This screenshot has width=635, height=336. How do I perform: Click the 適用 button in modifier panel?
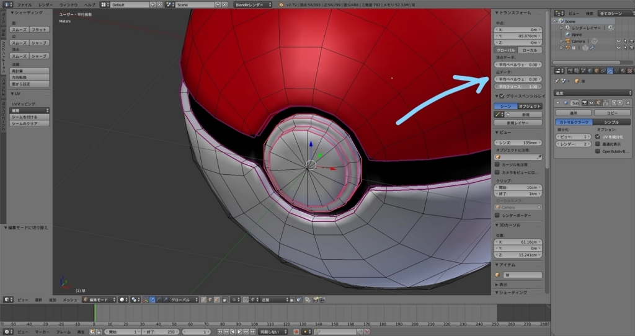573,113
